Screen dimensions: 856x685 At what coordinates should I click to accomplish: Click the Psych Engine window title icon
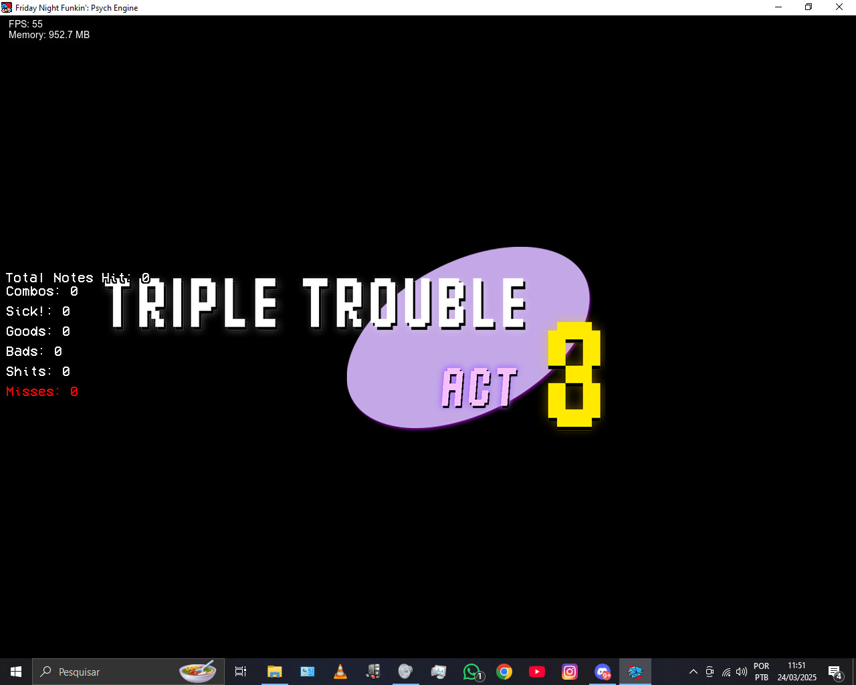coord(7,7)
